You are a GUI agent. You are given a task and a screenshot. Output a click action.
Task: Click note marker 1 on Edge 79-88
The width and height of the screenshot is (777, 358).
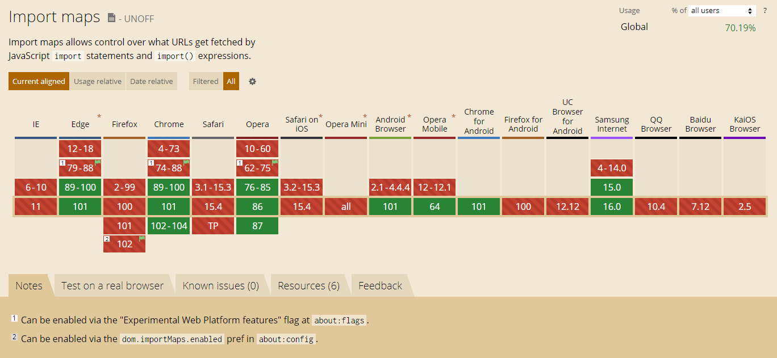click(x=62, y=163)
